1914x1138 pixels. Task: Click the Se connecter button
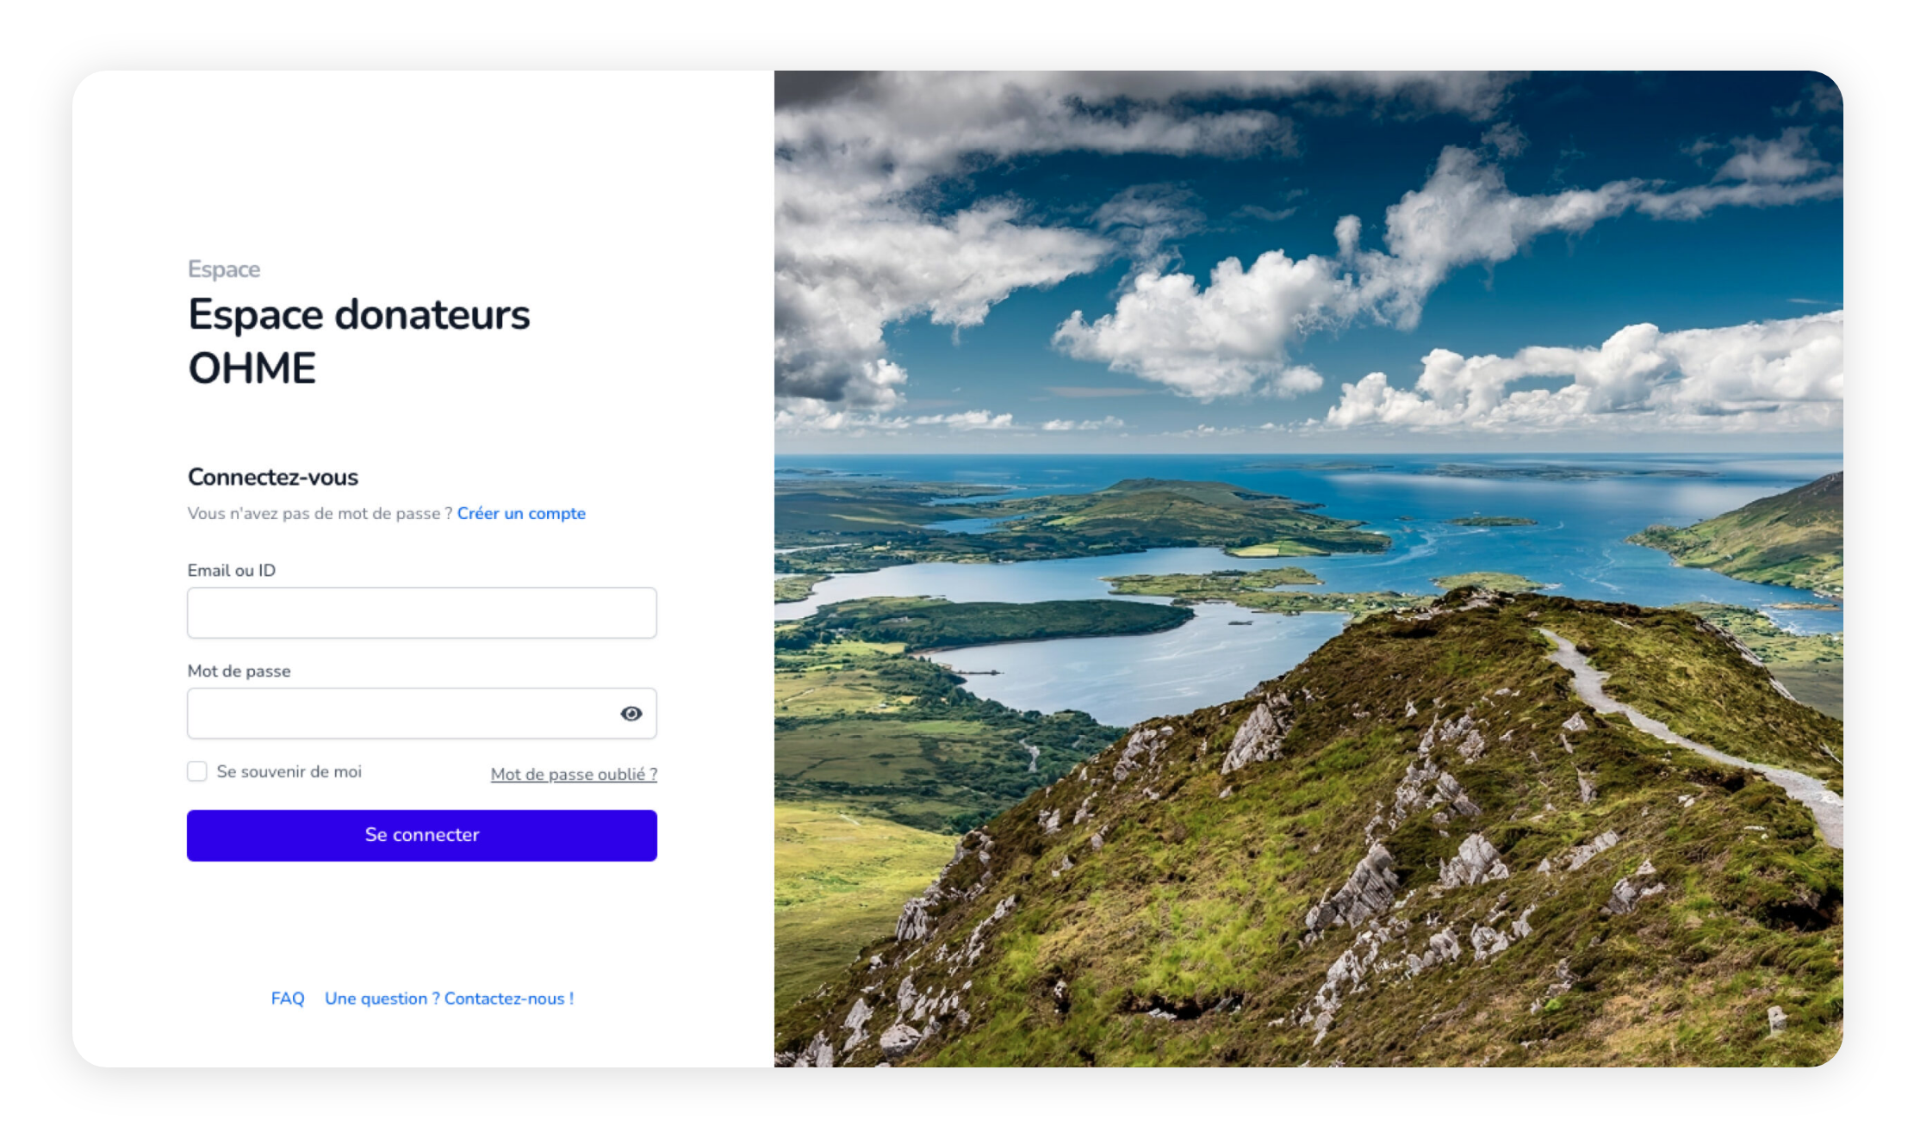[422, 835]
